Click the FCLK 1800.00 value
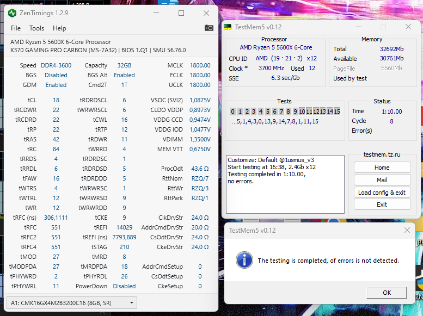This screenshot has height=316, width=423. click(200, 75)
